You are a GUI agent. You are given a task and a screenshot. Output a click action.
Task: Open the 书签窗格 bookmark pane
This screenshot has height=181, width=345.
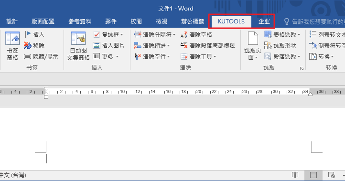12,46
